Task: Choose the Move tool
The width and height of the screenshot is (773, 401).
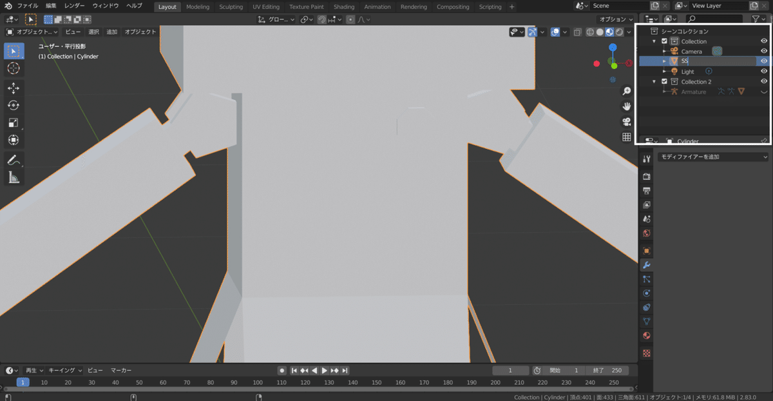Action: 14,88
